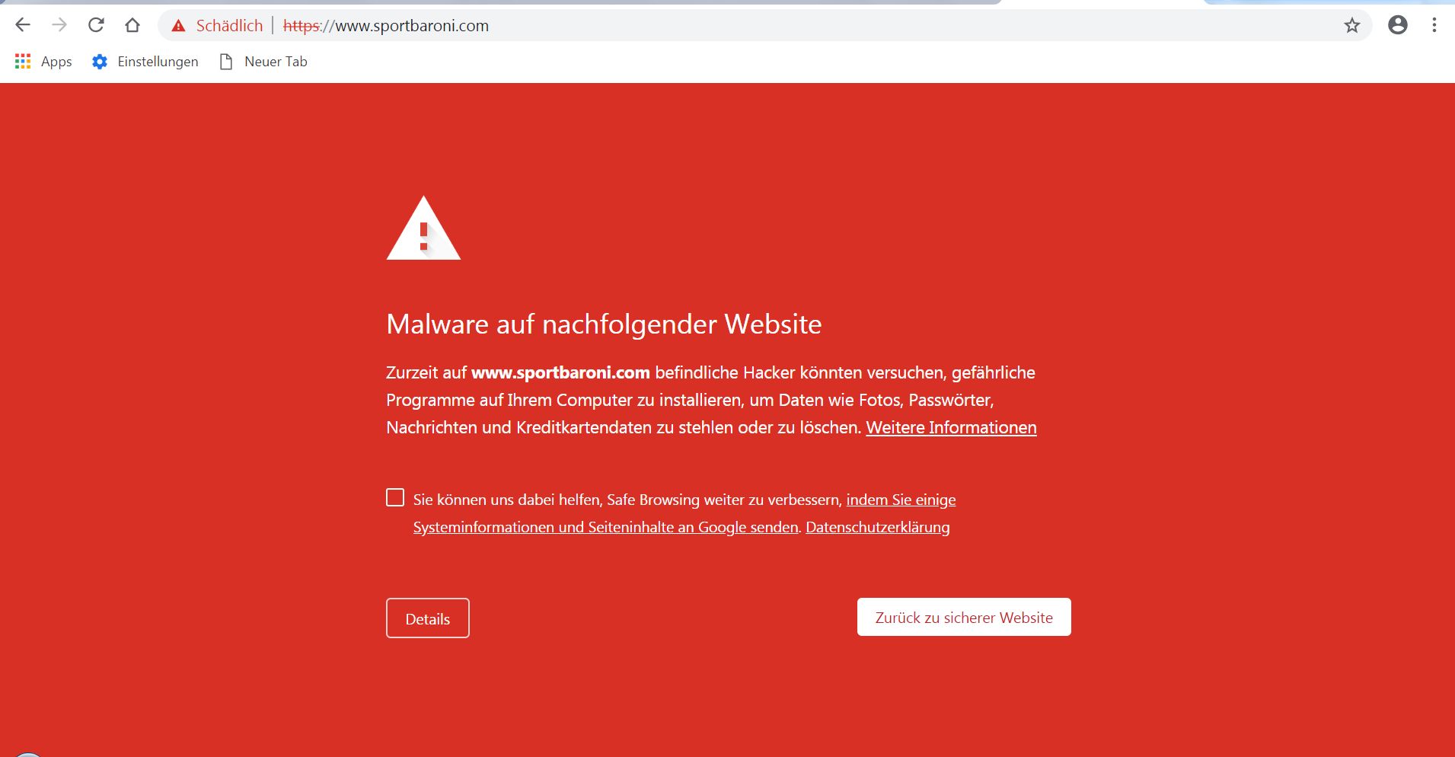Expand the Details section
Viewport: 1455px width, 757px height.
(428, 618)
